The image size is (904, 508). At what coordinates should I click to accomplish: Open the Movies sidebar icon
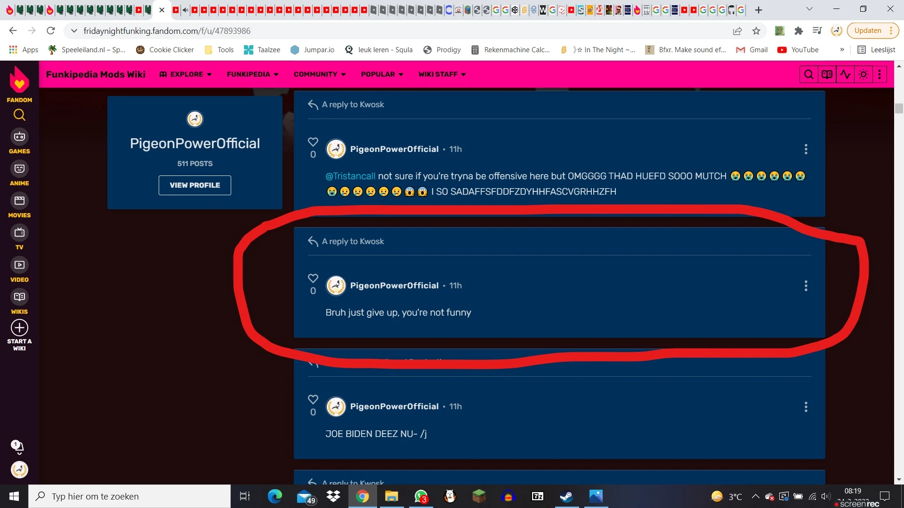click(x=19, y=201)
